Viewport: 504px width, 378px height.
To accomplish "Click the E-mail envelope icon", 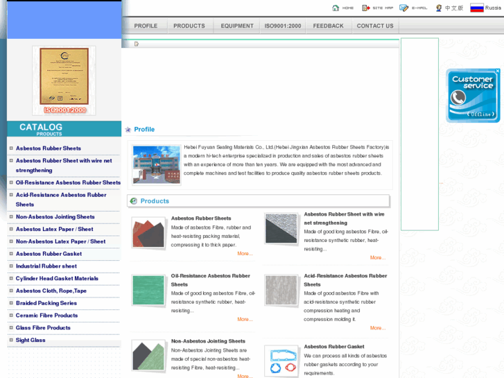I will (403, 8).
